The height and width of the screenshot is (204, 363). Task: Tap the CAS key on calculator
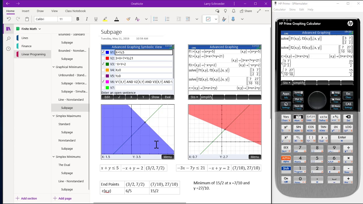(x=348, y=105)
